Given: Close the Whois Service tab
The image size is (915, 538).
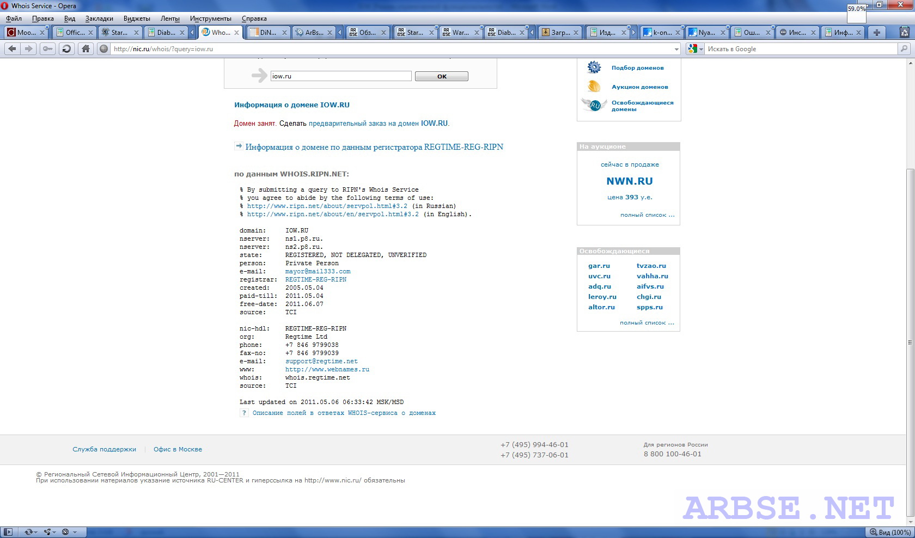Looking at the screenshot, I should coord(236,33).
